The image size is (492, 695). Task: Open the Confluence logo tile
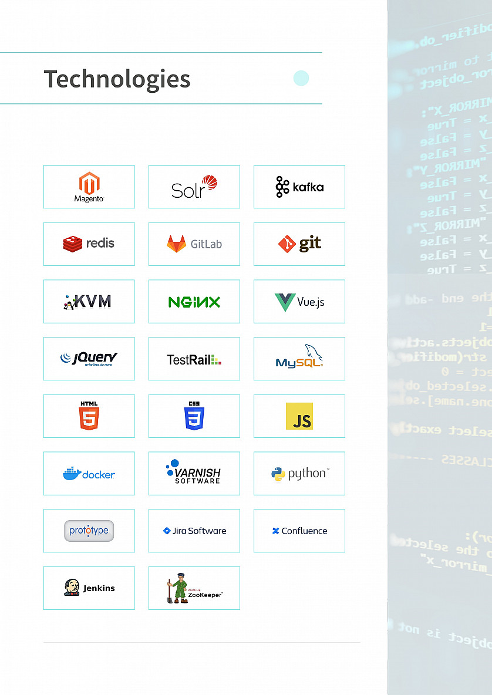coord(299,531)
